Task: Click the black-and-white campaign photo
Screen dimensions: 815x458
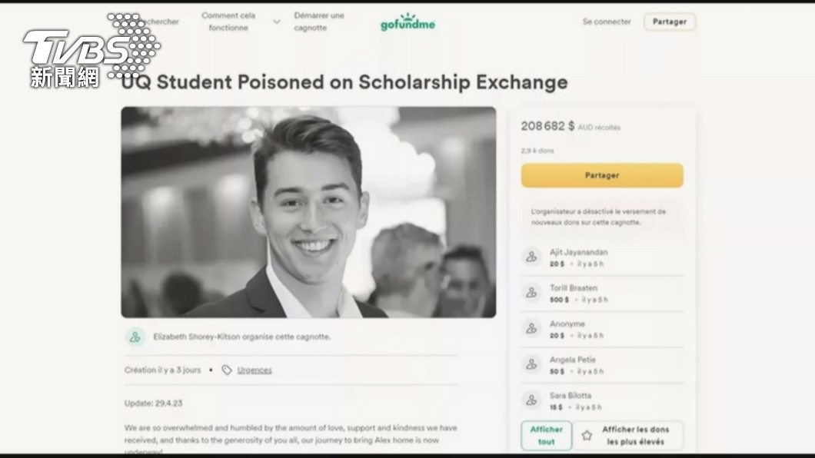Action: pyautogui.click(x=309, y=212)
